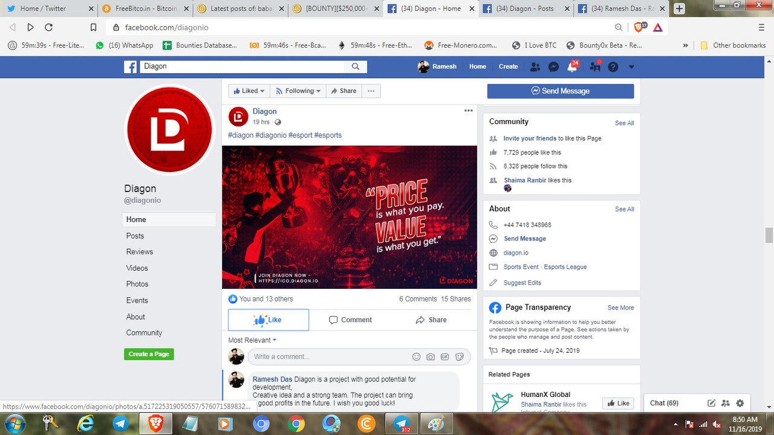774x435 pixels.
Task: Click About See All link
Action: (625, 209)
